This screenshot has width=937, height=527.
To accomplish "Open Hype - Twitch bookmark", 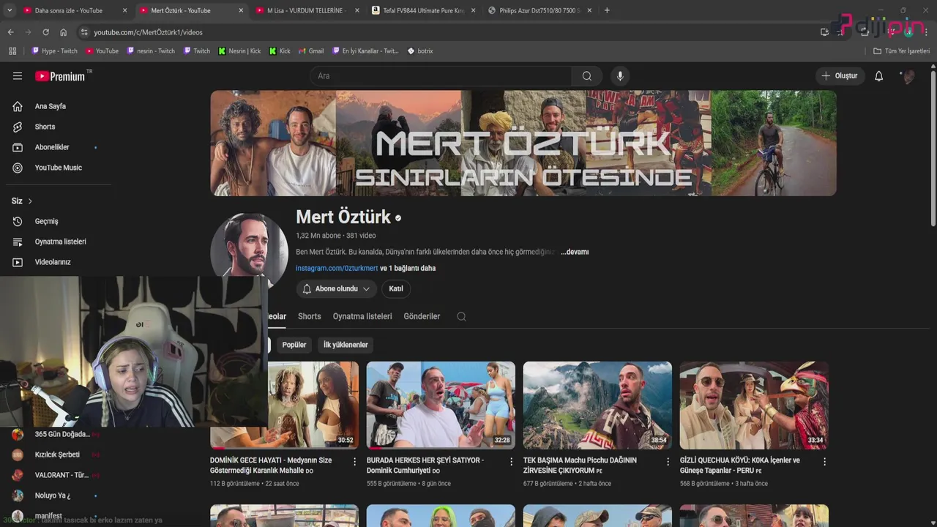I will point(54,51).
